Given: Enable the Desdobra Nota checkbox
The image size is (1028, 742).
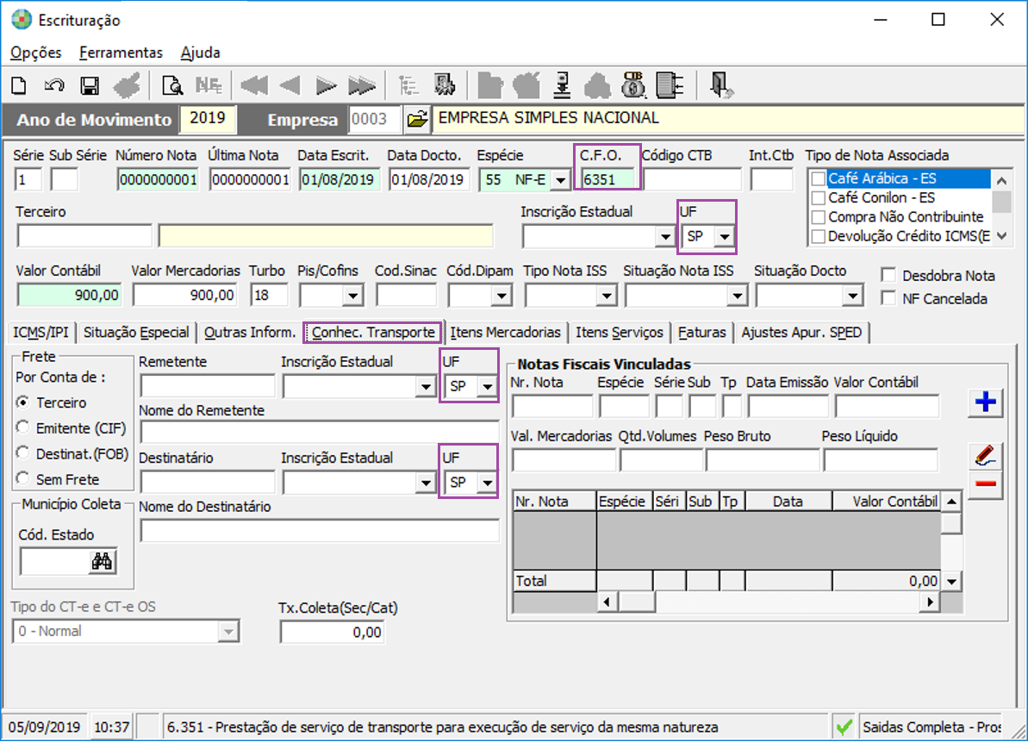Looking at the screenshot, I should point(888,275).
